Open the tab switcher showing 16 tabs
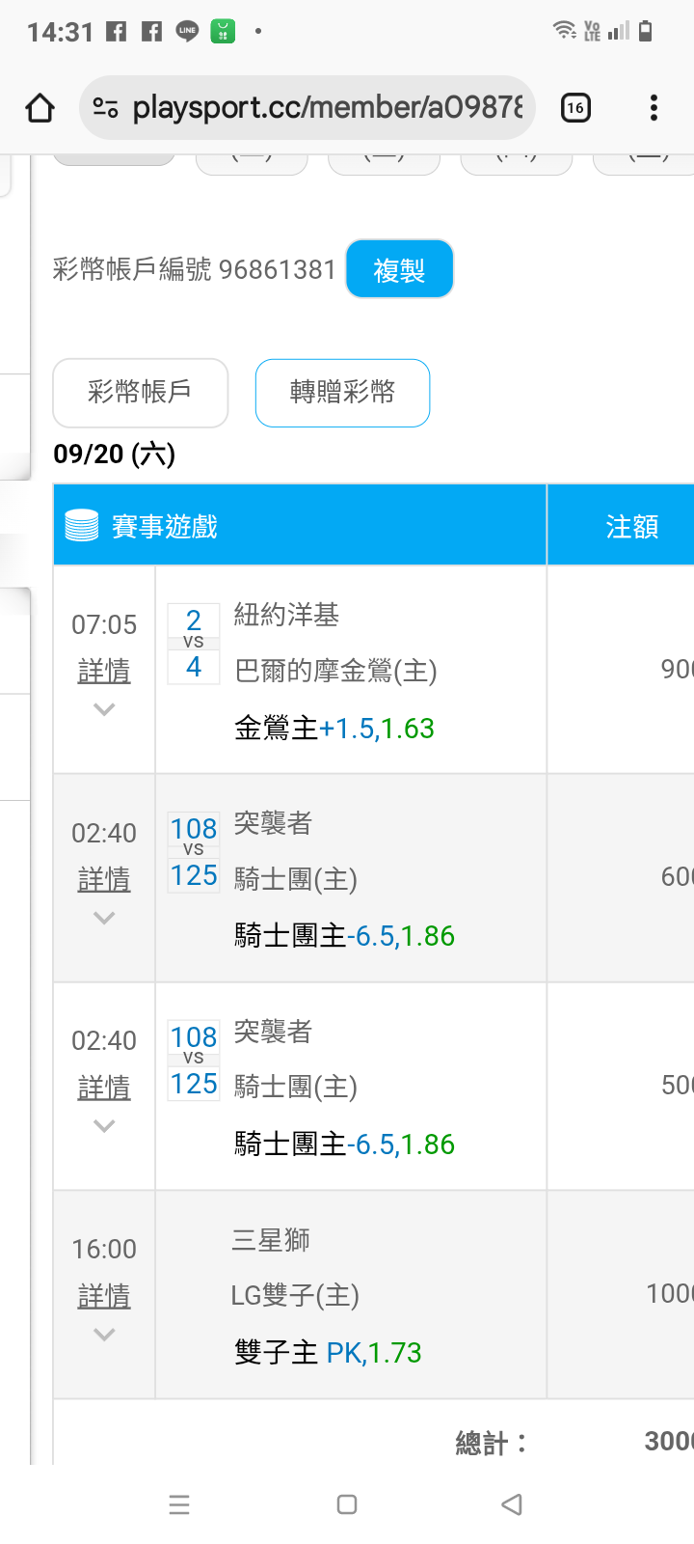694x1544 pixels. tap(575, 108)
